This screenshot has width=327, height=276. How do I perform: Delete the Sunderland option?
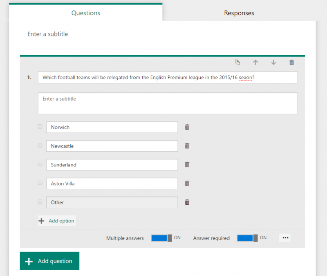[187, 165]
